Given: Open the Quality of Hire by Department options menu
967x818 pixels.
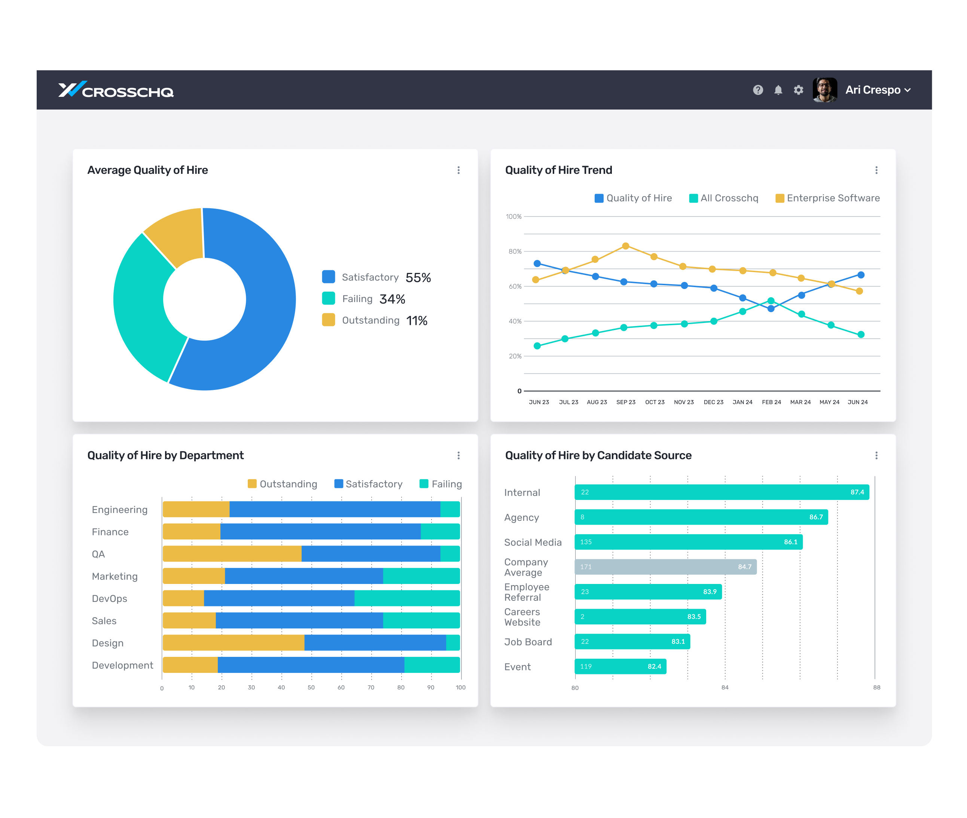Looking at the screenshot, I should coord(459,455).
